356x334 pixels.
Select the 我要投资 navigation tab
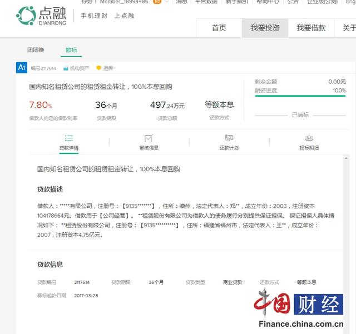[x=265, y=28]
